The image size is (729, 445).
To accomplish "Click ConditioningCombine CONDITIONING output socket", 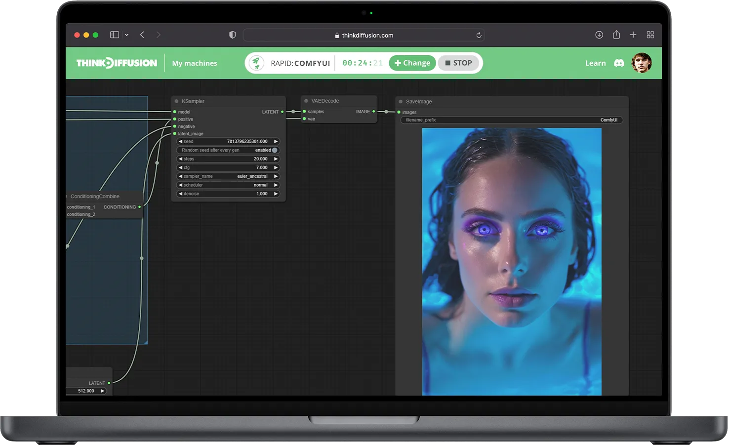I will click(x=140, y=207).
